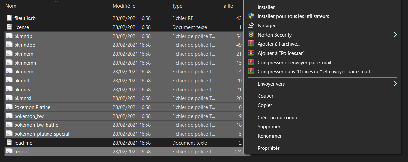Screen dimensions: 408x162
Task: Click the Partager share icon
Action: click(x=251, y=25)
